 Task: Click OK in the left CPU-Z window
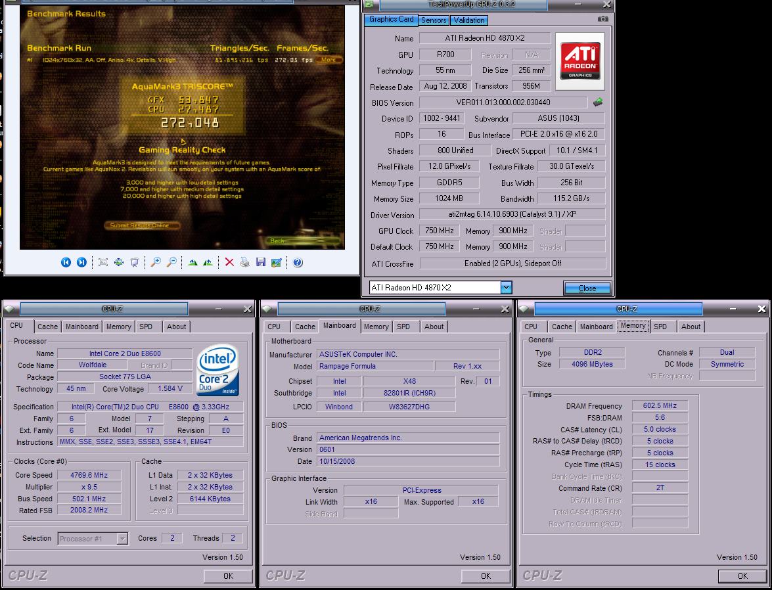[x=228, y=576]
